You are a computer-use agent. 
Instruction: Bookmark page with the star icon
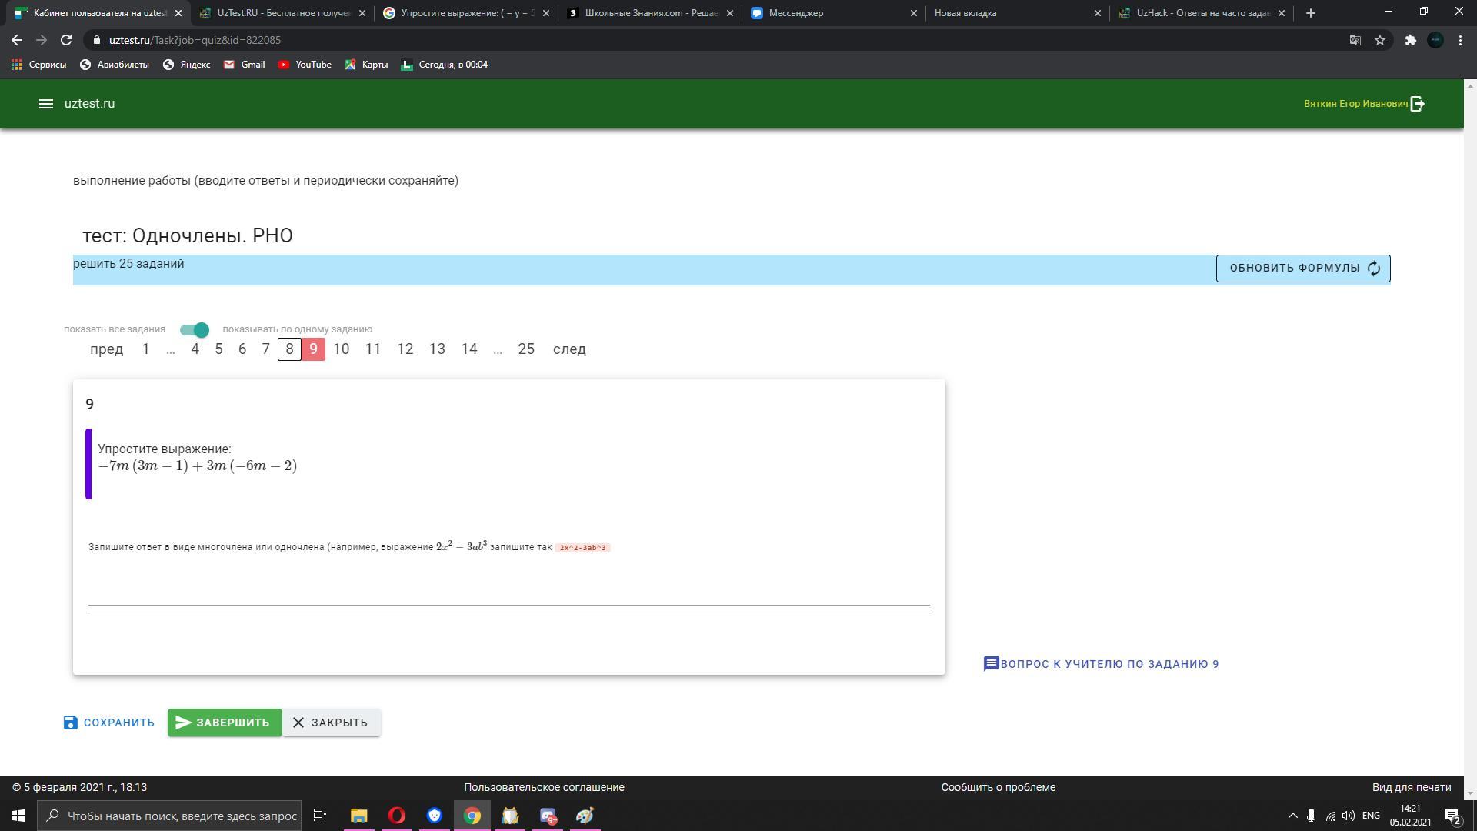tap(1380, 40)
